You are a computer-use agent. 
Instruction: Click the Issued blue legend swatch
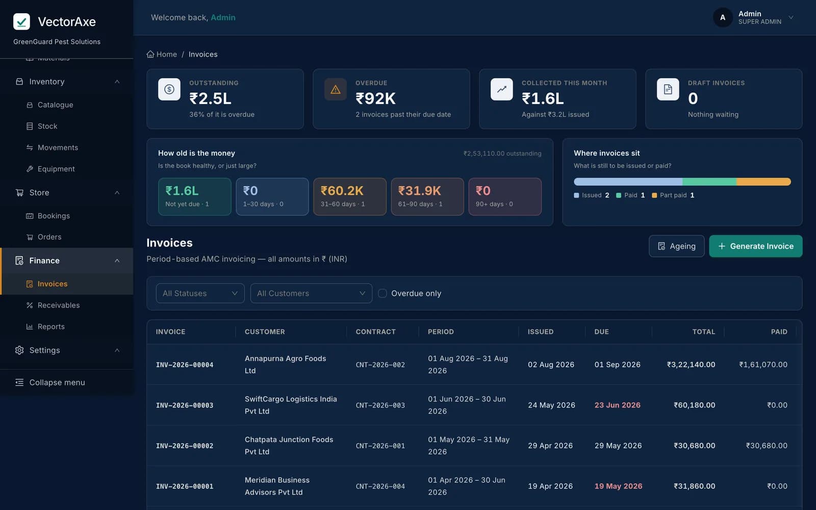point(576,195)
